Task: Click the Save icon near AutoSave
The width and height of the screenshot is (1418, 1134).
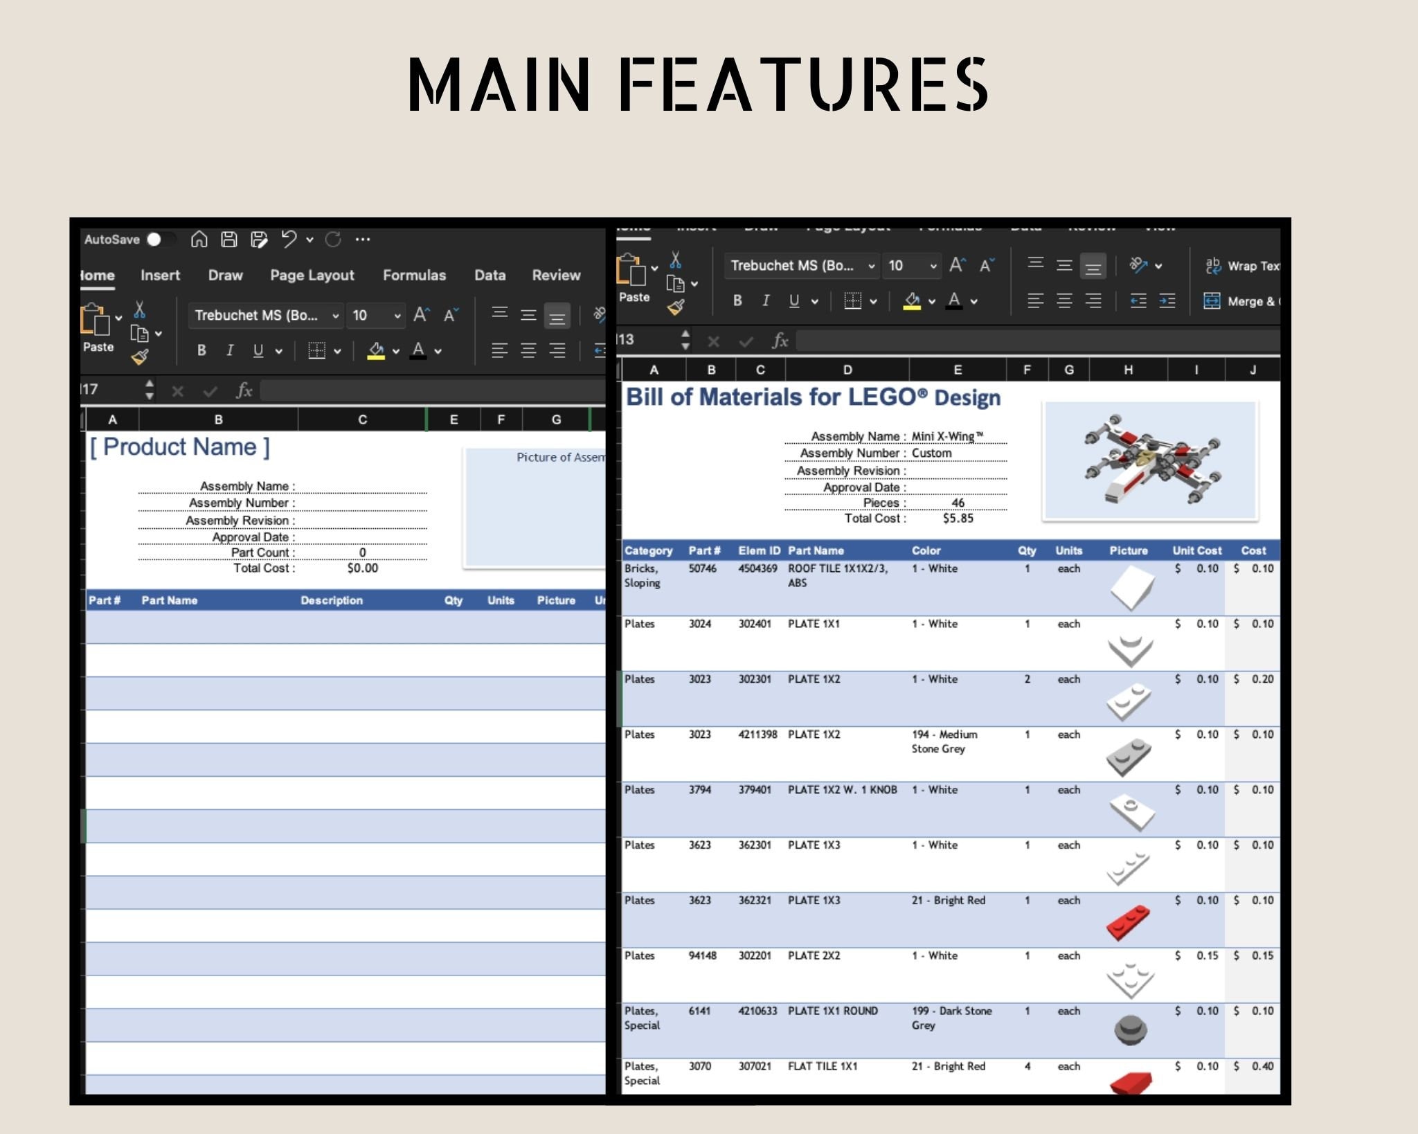Action: click(x=228, y=239)
